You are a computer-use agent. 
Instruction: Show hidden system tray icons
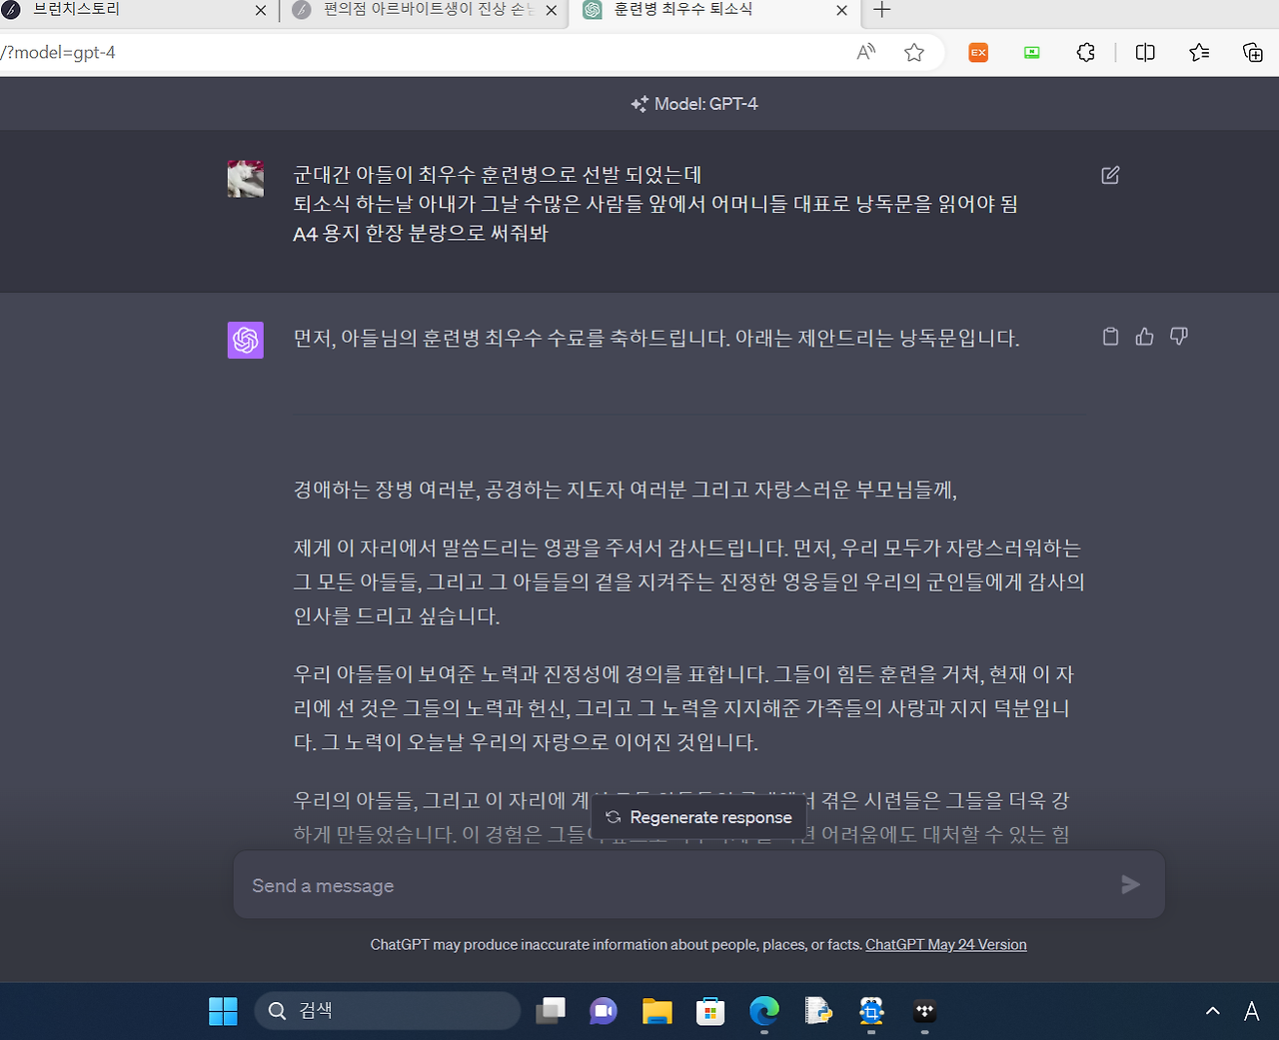point(1213,1011)
